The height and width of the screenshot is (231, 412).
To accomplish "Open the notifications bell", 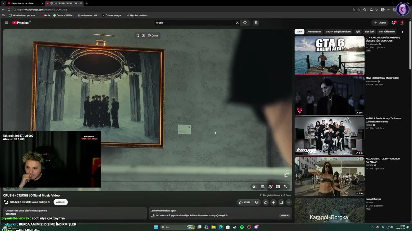I will [393, 23].
